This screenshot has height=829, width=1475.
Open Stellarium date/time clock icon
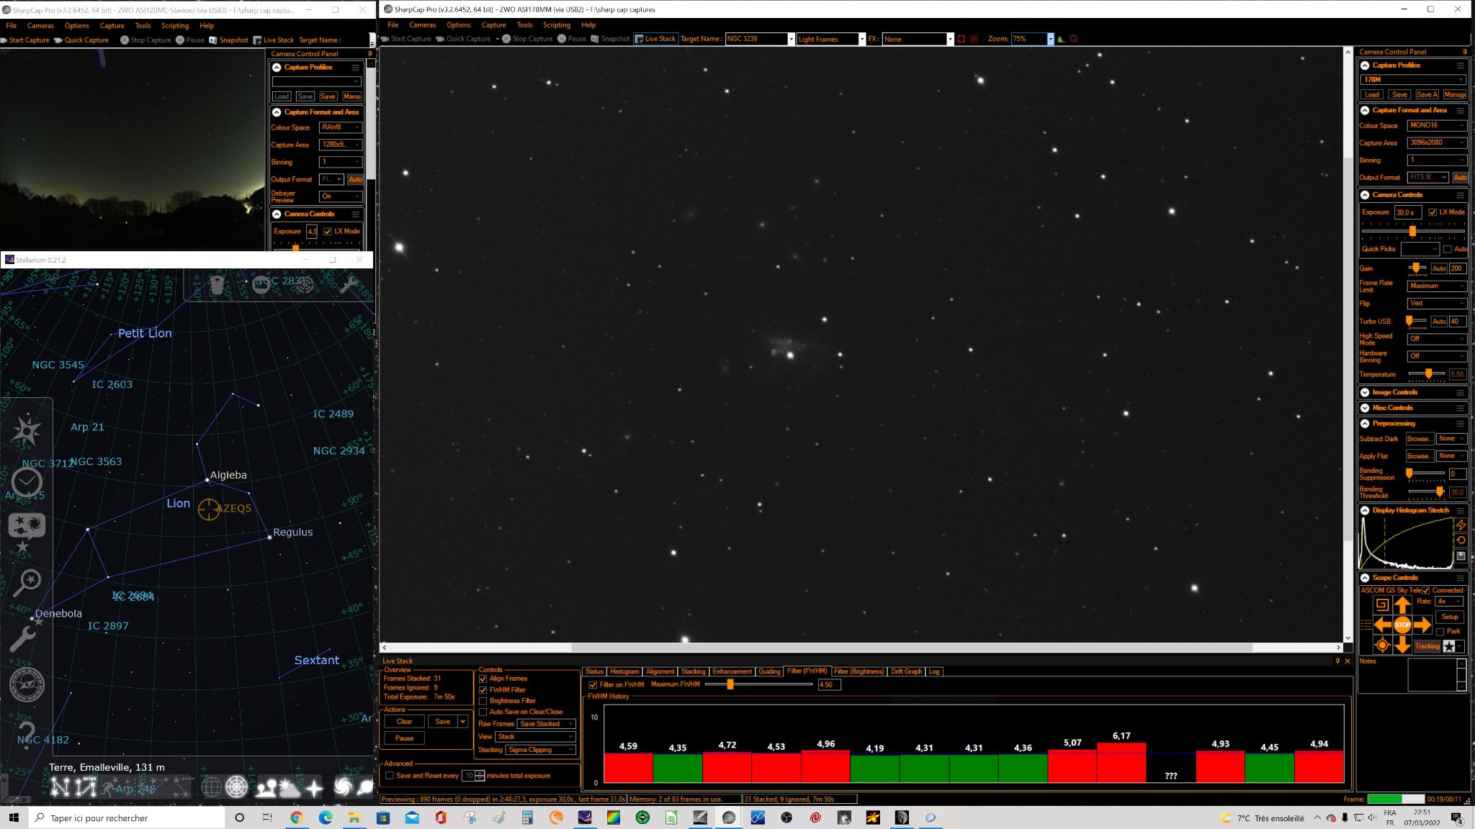[27, 482]
